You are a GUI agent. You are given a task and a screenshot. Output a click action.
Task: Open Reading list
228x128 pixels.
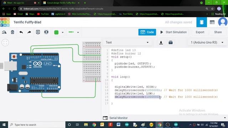[218, 14]
